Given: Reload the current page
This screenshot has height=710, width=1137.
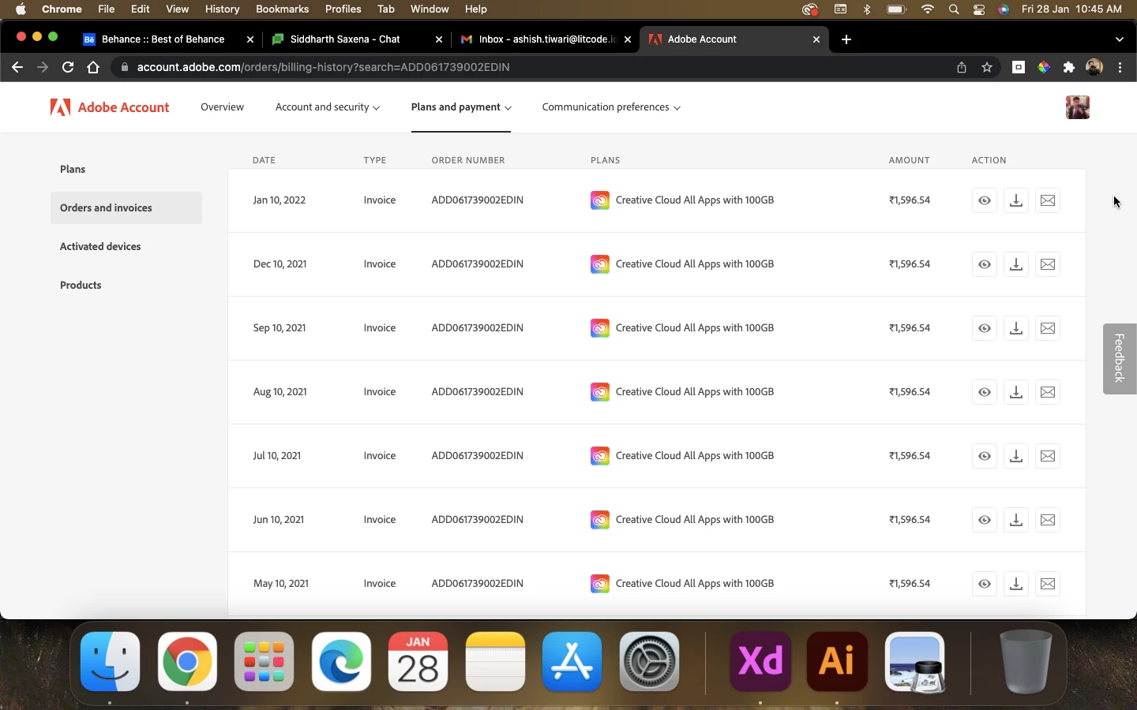Looking at the screenshot, I should (x=68, y=68).
